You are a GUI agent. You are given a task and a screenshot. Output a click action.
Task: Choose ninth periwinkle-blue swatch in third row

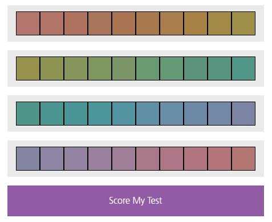tap(220, 114)
